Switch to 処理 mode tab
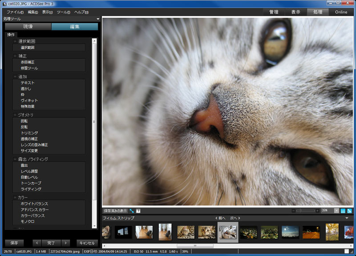 (318, 12)
